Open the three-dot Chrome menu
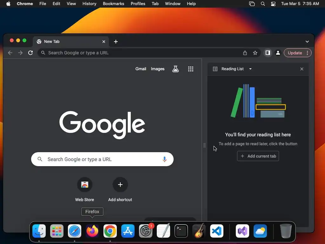 tap(307, 53)
